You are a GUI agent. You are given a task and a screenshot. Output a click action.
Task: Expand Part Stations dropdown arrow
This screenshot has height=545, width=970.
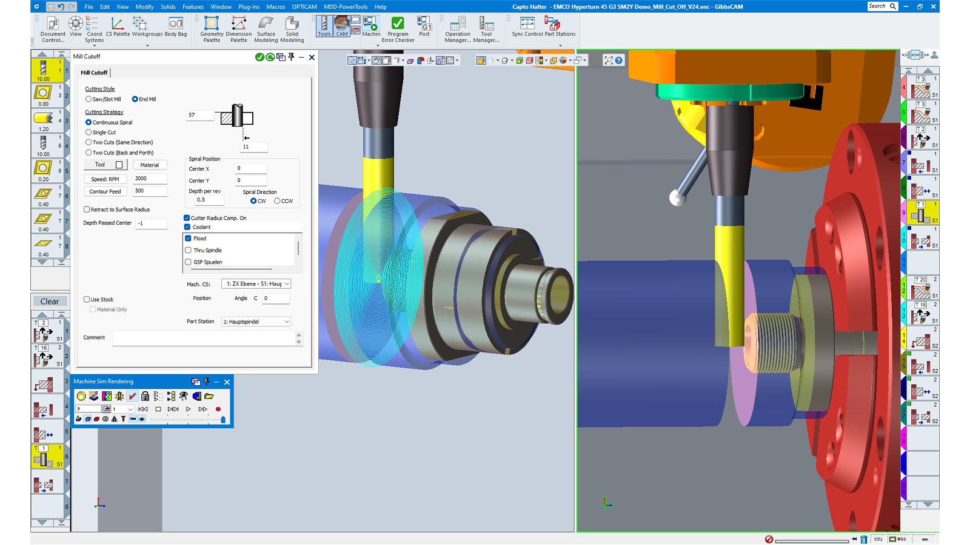560,45
